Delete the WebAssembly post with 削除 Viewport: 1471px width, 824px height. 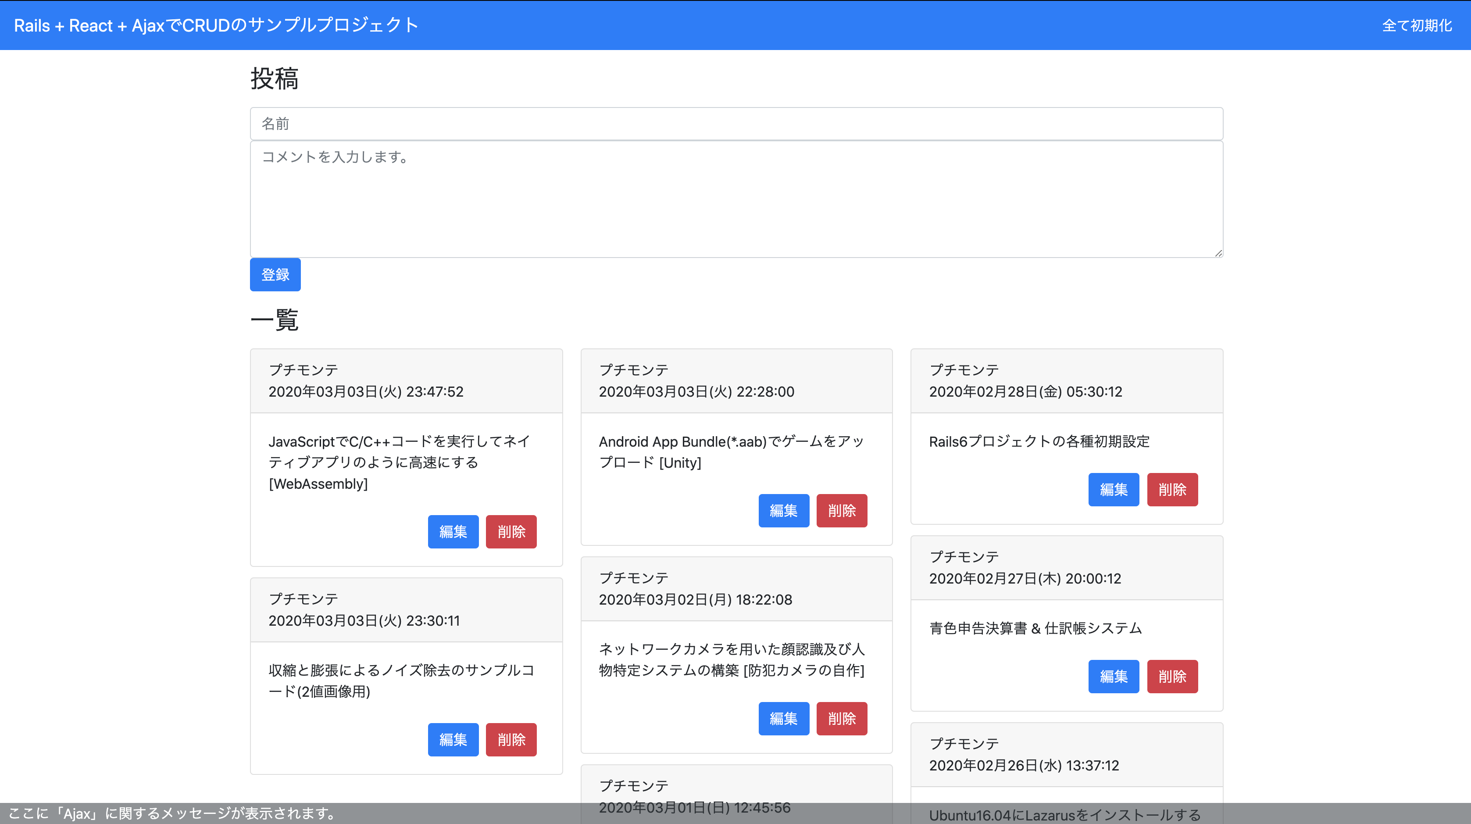pos(511,532)
